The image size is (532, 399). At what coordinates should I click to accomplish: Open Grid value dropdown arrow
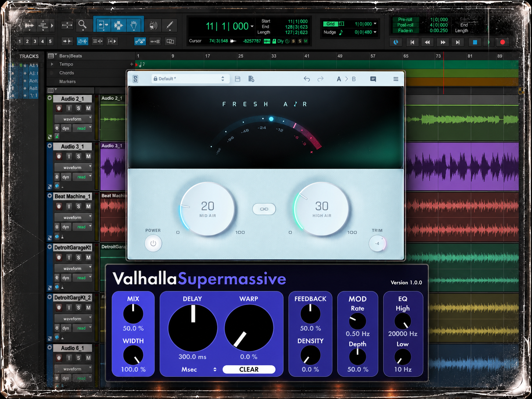click(x=375, y=24)
